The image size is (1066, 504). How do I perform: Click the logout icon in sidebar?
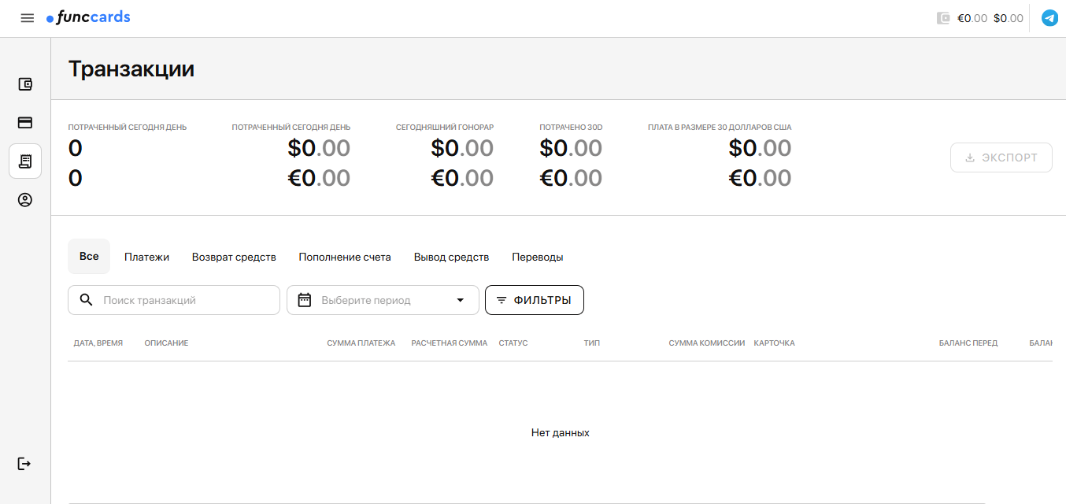[x=24, y=463]
